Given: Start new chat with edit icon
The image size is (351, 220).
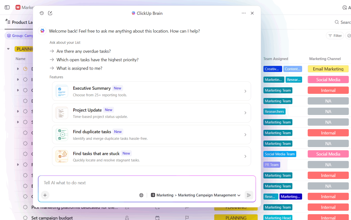Looking at the screenshot, I should click(50, 13).
